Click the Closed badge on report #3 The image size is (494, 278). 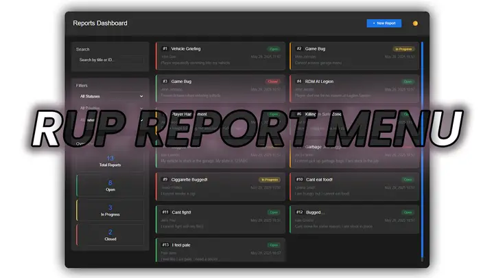click(272, 82)
